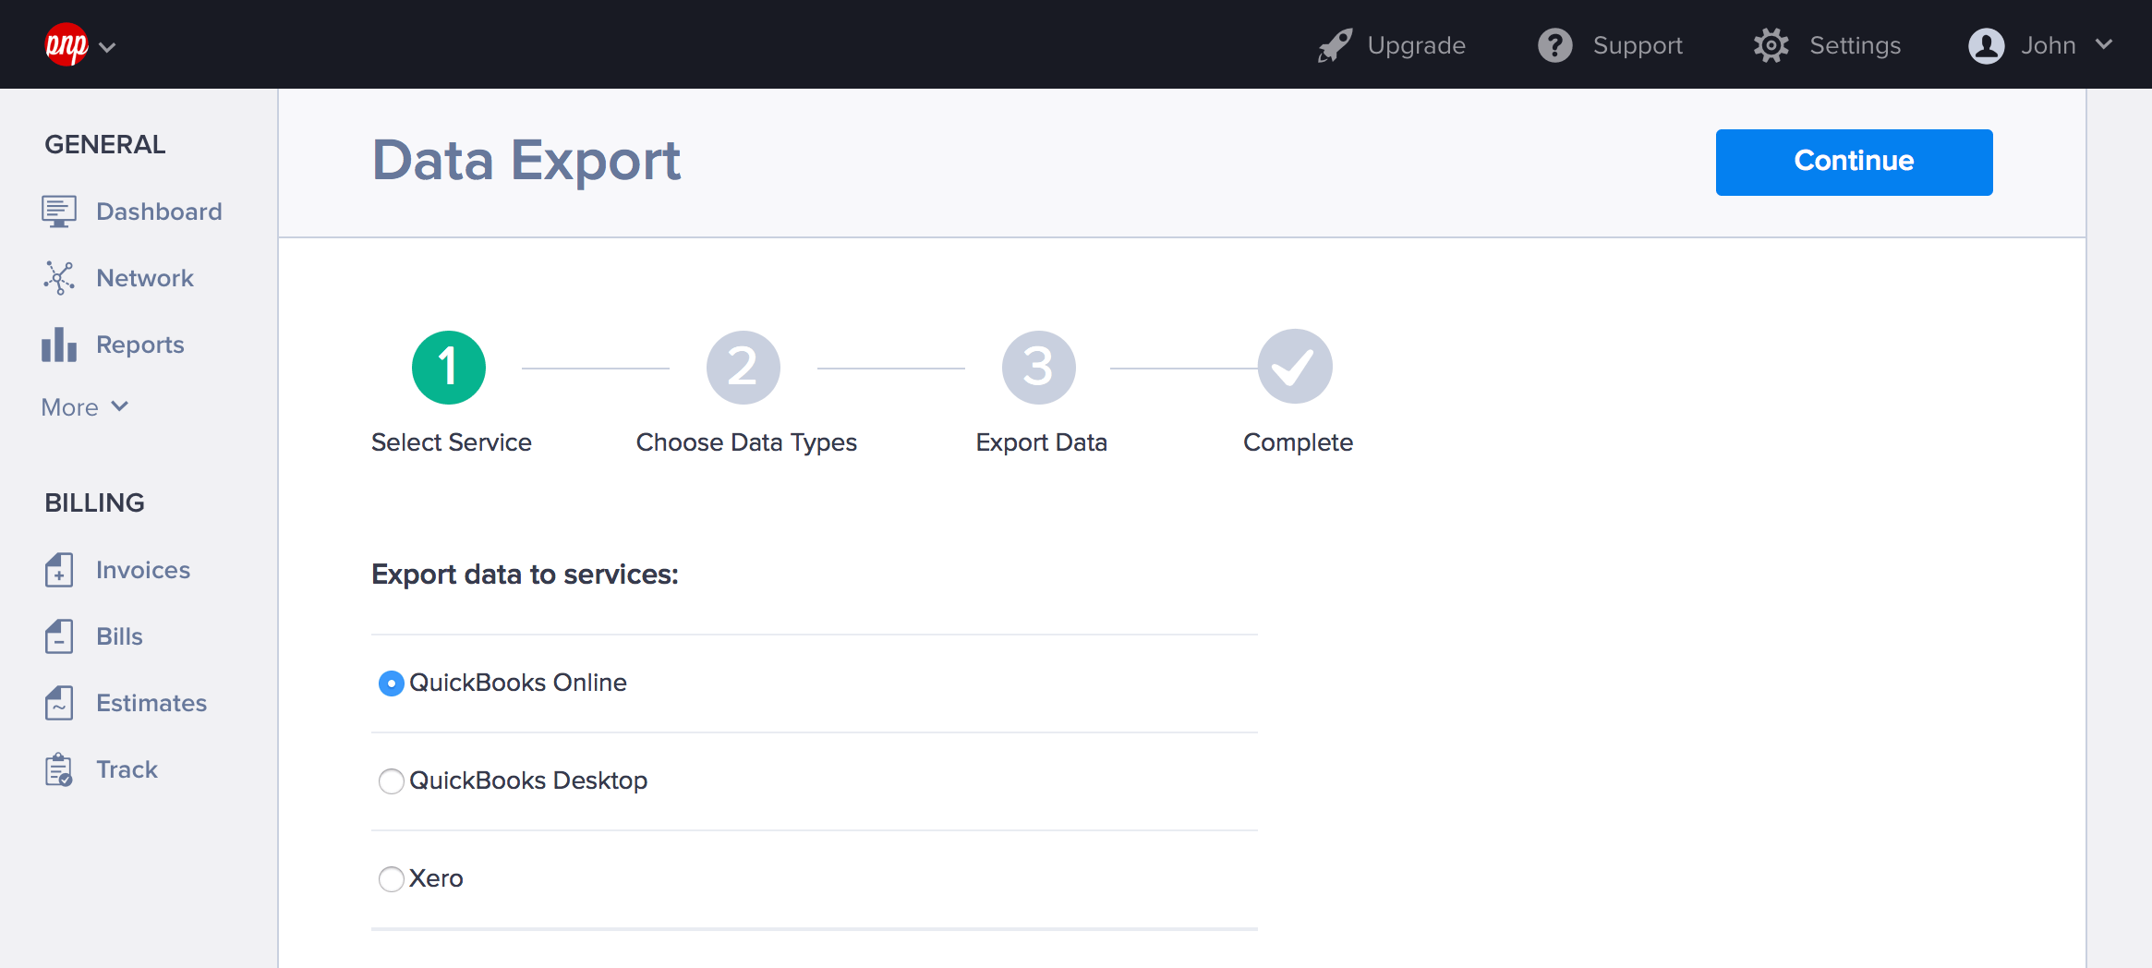Click the Invoices icon under Billing
Viewport: 2152px width, 968px height.
click(x=59, y=570)
